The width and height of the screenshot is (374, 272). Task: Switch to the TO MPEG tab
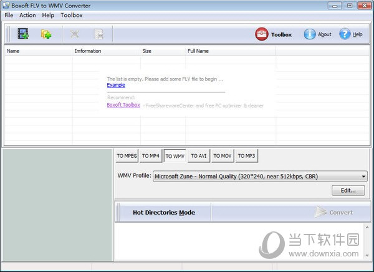click(127, 156)
